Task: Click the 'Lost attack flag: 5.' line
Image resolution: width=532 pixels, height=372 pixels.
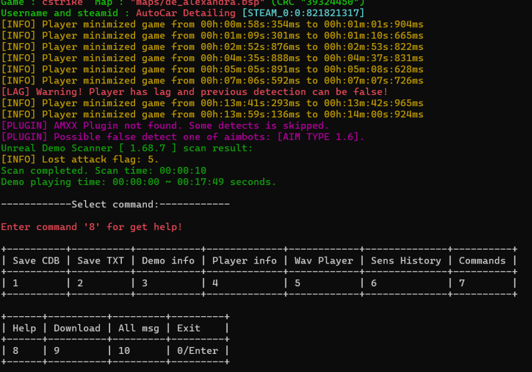Action: pos(80,159)
